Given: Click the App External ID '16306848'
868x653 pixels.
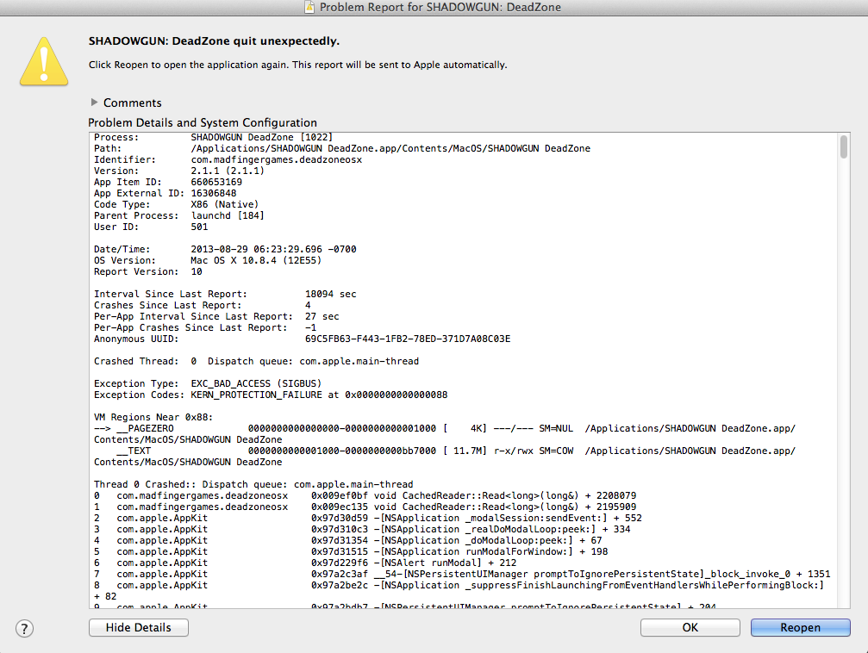Looking at the screenshot, I should (214, 193).
